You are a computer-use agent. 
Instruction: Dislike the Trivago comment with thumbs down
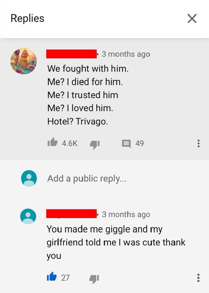pos(95,145)
